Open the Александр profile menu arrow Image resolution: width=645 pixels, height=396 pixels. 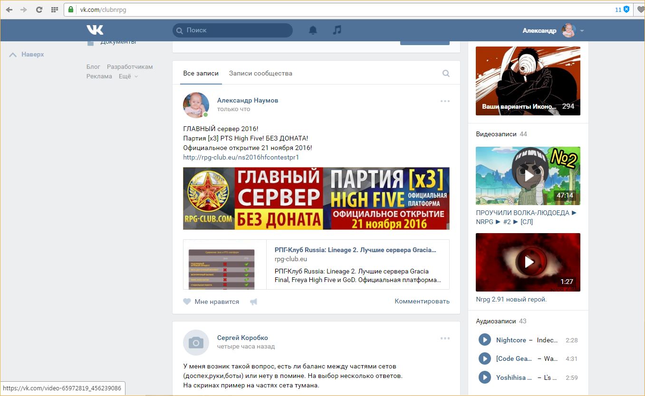coord(582,31)
